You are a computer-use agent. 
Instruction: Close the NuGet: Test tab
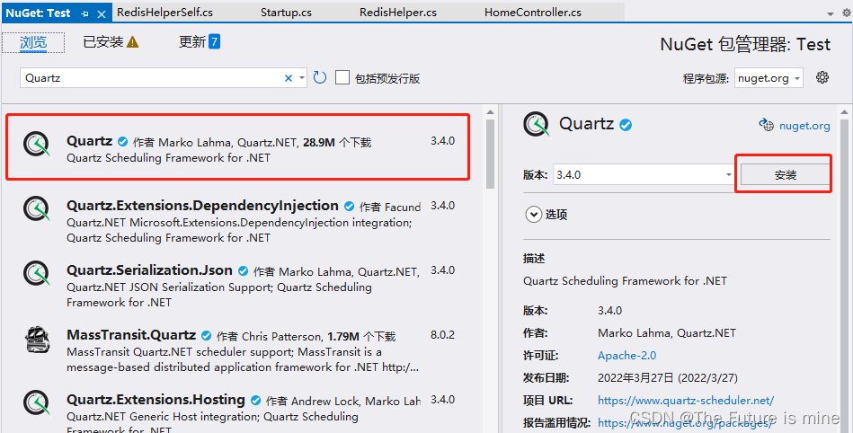click(102, 13)
